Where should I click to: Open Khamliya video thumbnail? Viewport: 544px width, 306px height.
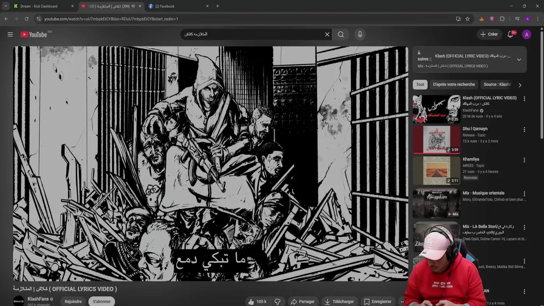[x=436, y=170]
